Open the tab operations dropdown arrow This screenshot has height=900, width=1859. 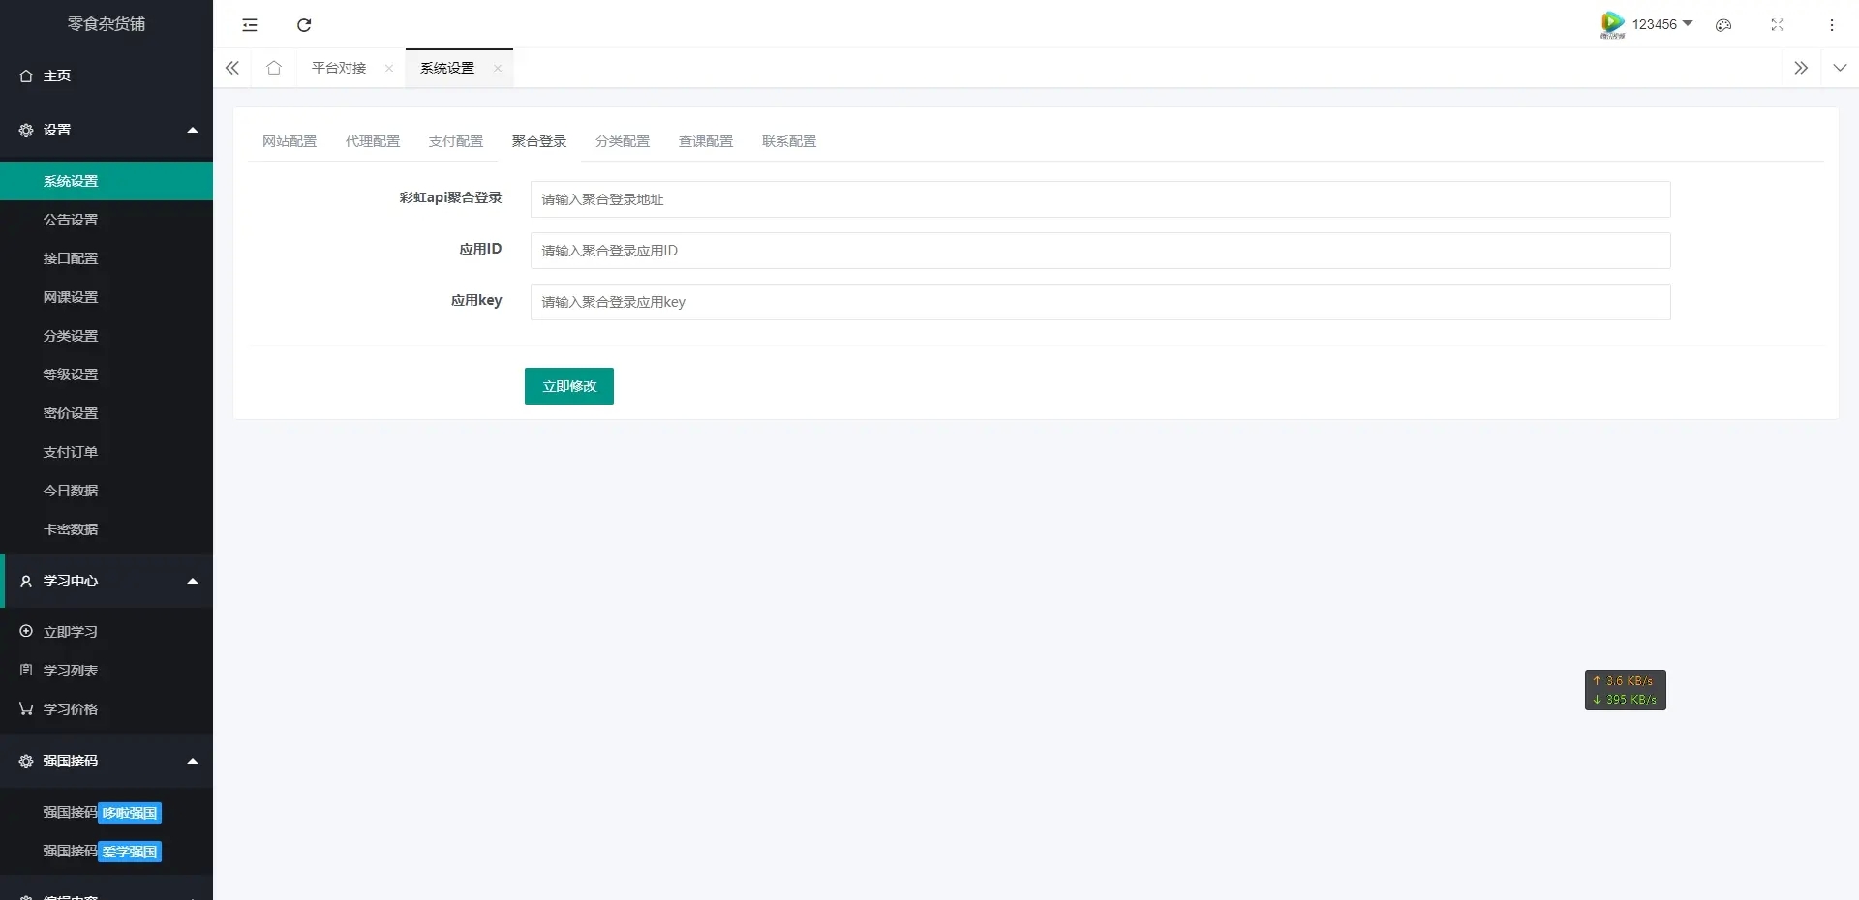(1840, 68)
